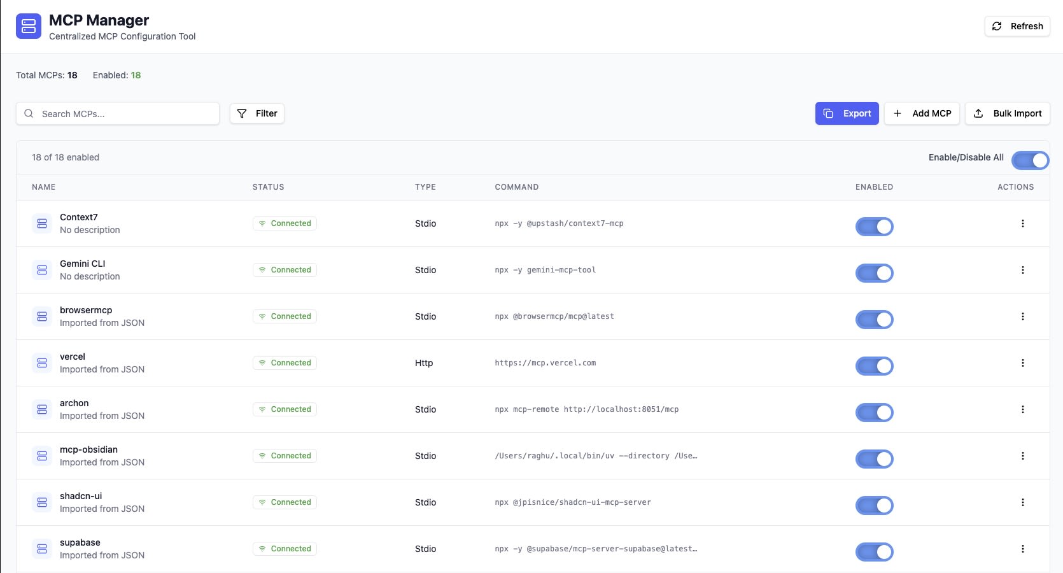The height and width of the screenshot is (573, 1063).
Task: Click the funnel icon on the Filter button
Action: [243, 113]
